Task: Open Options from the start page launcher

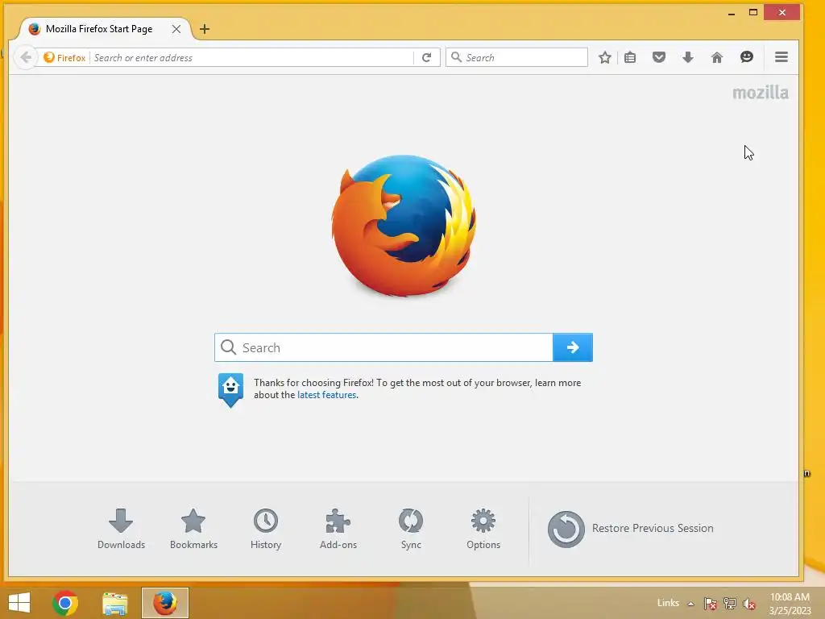Action: point(483,529)
